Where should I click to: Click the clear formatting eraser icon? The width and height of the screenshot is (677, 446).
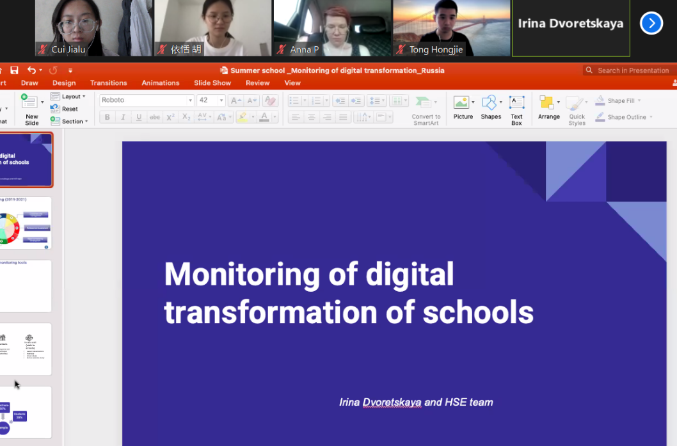click(270, 100)
